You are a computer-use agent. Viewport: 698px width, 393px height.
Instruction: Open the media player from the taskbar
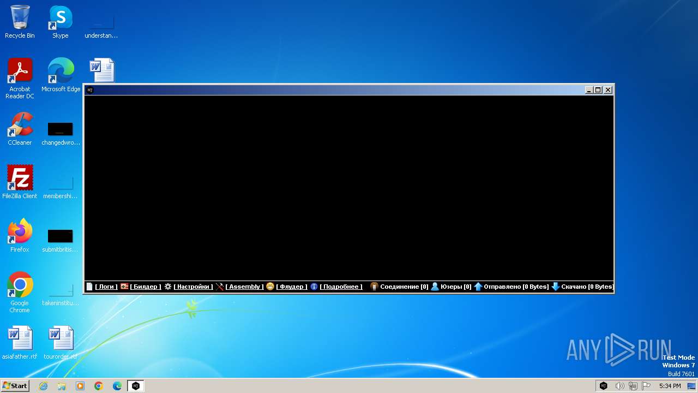[80, 386]
